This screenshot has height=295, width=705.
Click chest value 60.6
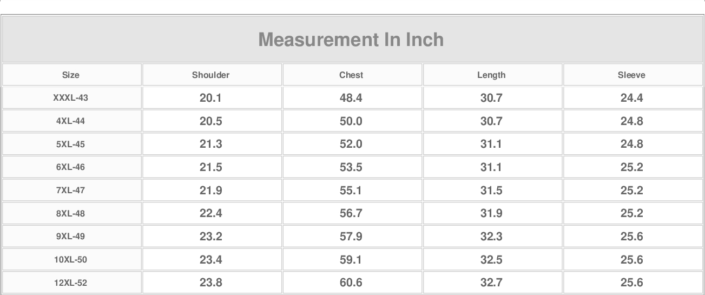tap(351, 283)
